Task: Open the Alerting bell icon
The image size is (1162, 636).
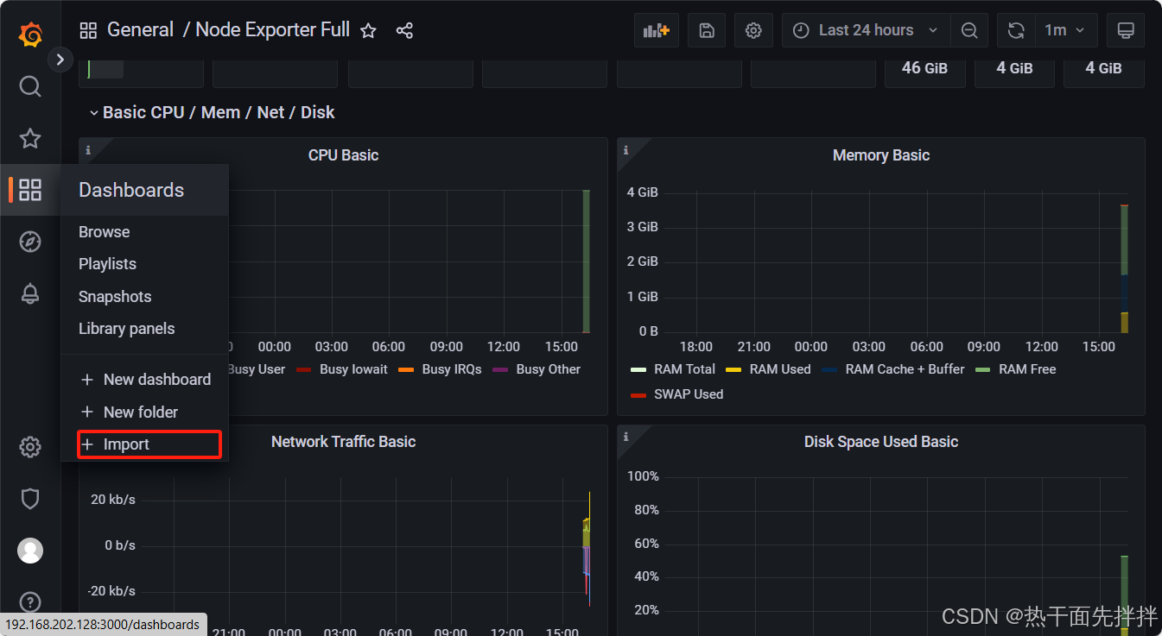Action: click(x=30, y=293)
